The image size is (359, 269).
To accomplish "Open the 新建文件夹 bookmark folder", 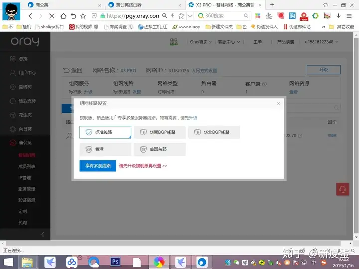I will click(x=219, y=27).
